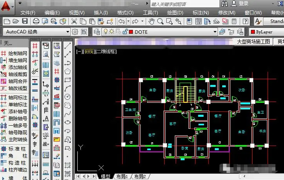Click the 登录 sign-in button
This screenshot has height=180, width=284.
pos(243,3)
